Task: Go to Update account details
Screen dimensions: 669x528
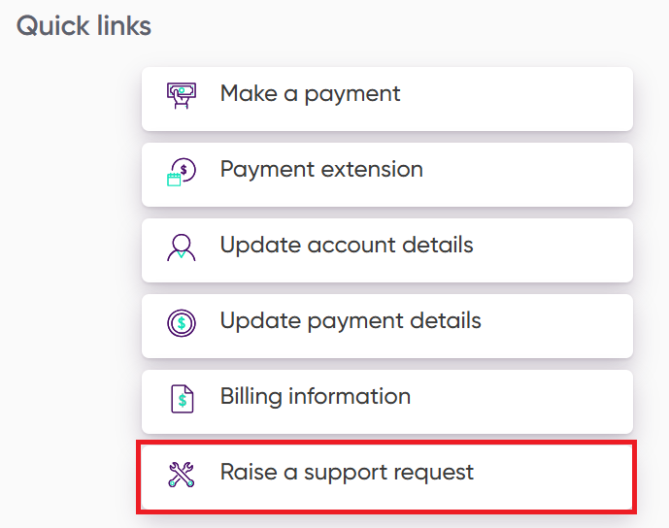Action: pos(347,246)
